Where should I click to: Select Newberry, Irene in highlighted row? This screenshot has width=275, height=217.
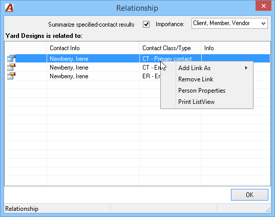[x=69, y=59]
